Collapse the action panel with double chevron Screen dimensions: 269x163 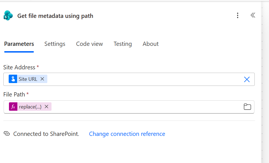click(x=253, y=15)
